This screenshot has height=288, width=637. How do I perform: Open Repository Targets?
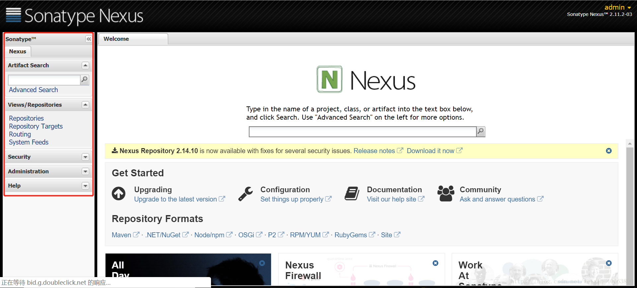coord(36,126)
